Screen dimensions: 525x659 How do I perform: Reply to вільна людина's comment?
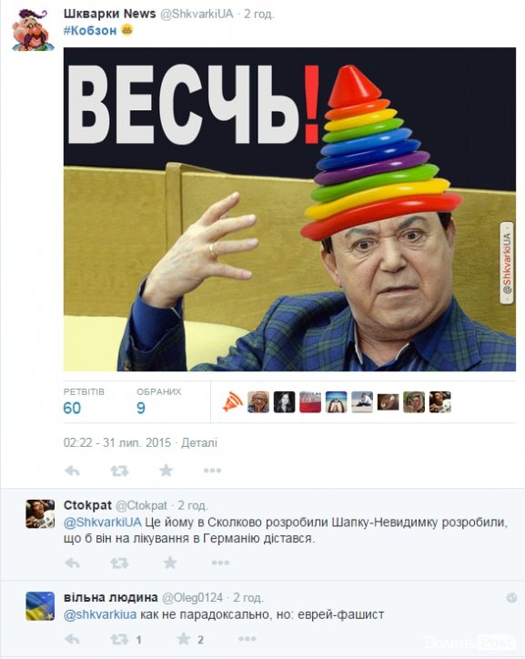[x=72, y=640]
